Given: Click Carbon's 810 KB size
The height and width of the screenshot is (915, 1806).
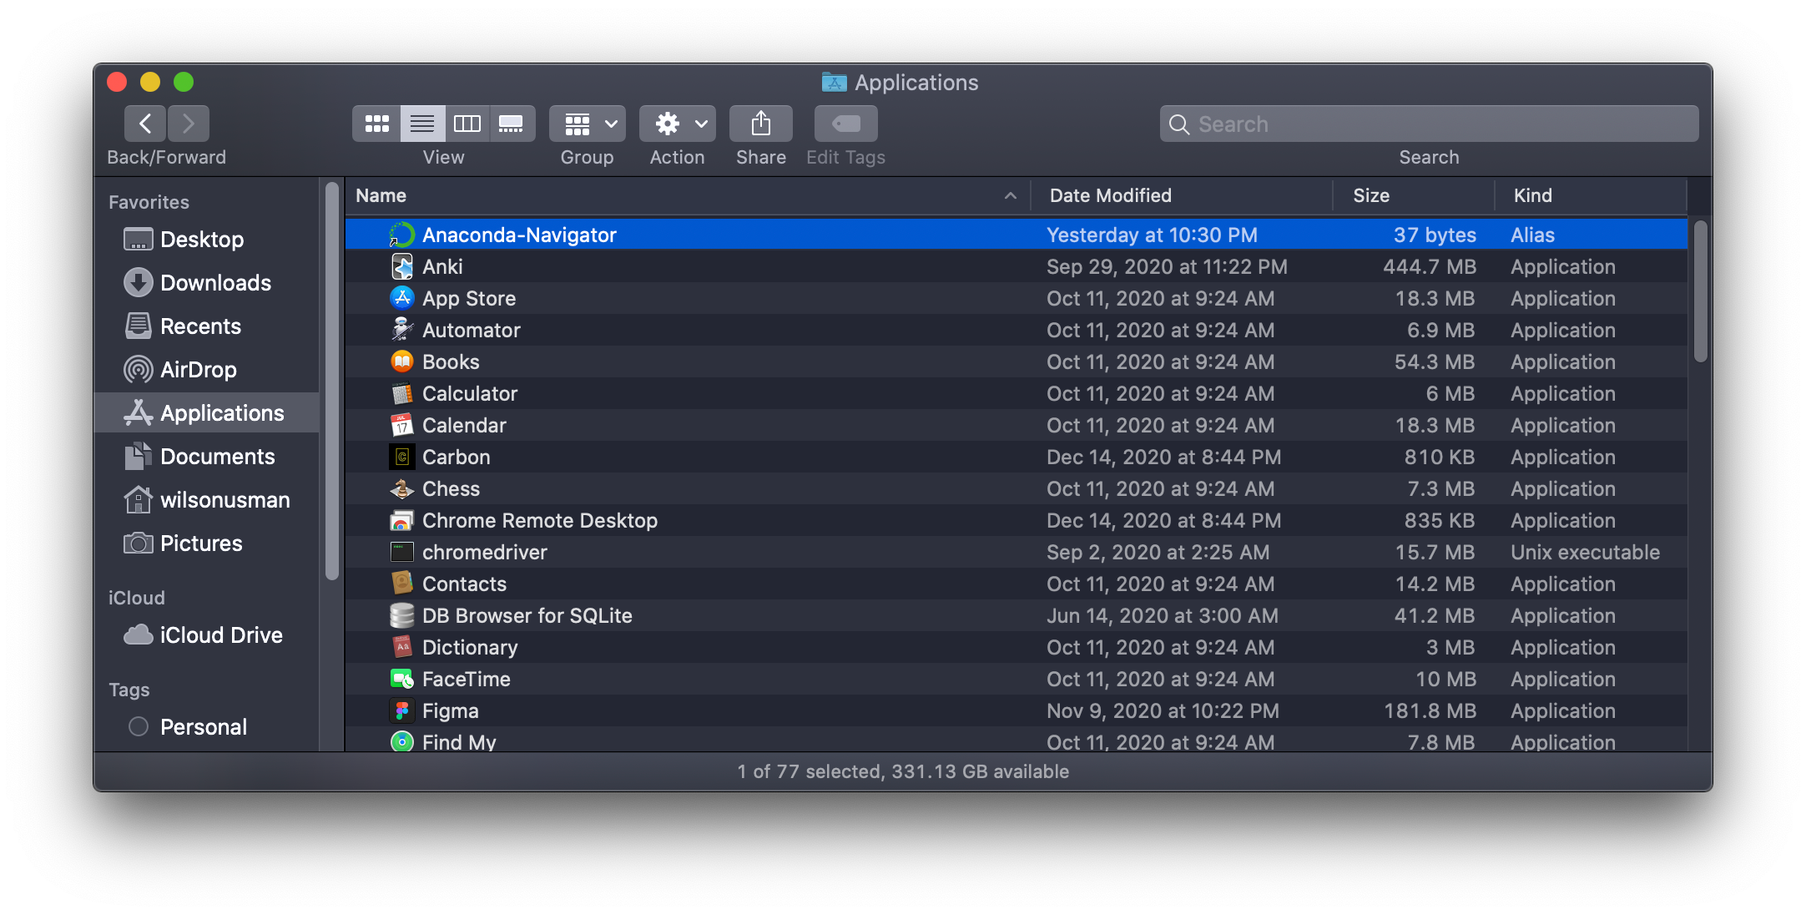Looking at the screenshot, I should point(1440,457).
